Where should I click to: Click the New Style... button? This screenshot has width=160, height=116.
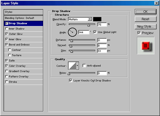[145, 27]
